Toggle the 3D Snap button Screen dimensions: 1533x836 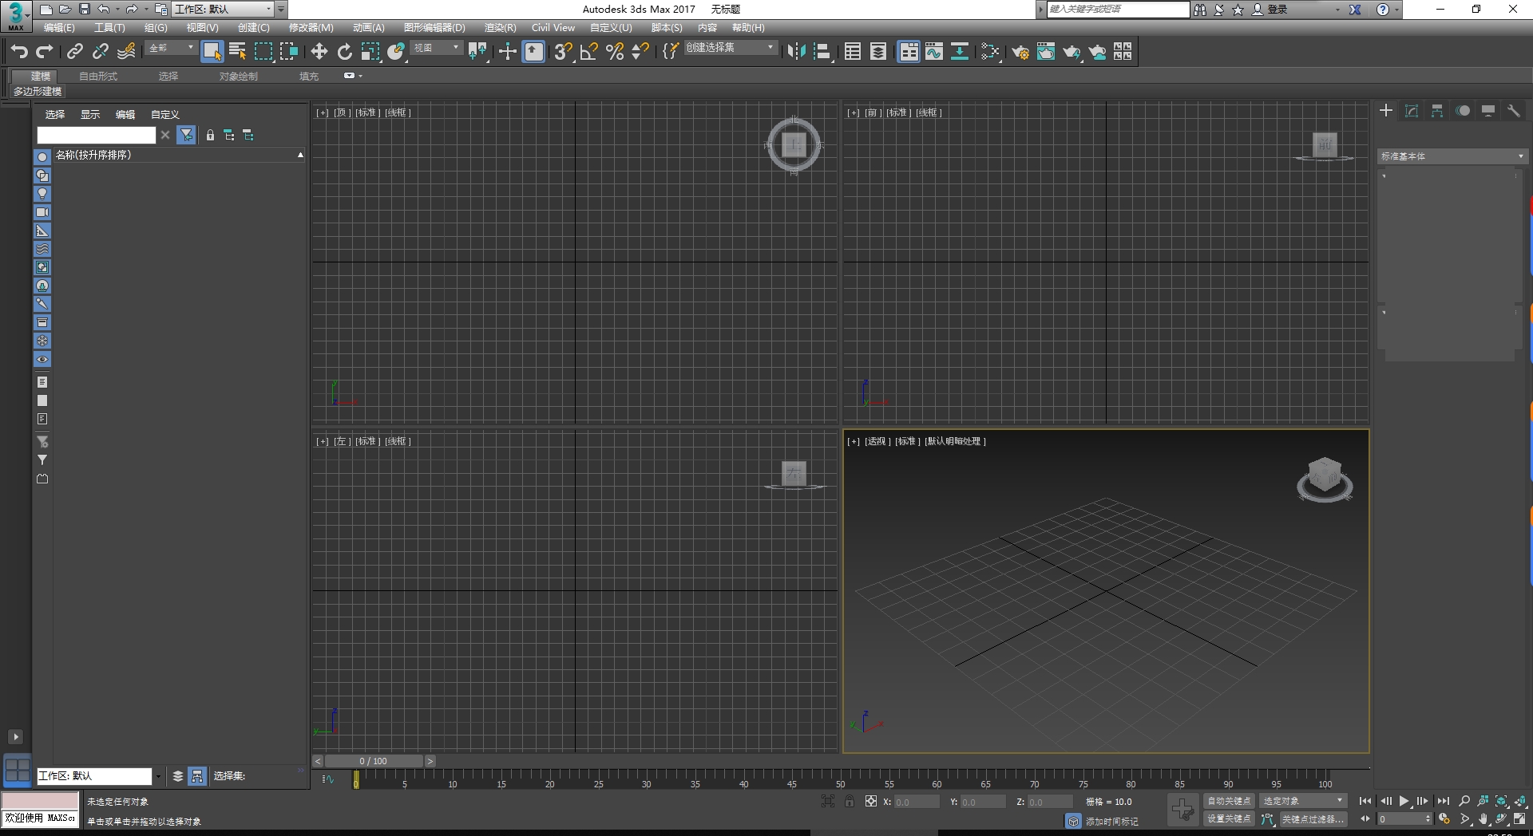point(562,51)
